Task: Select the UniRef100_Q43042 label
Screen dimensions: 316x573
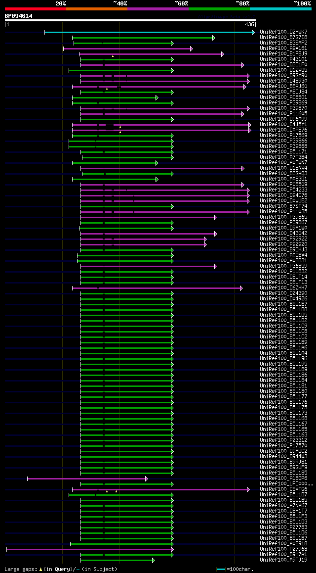Action: (283, 234)
